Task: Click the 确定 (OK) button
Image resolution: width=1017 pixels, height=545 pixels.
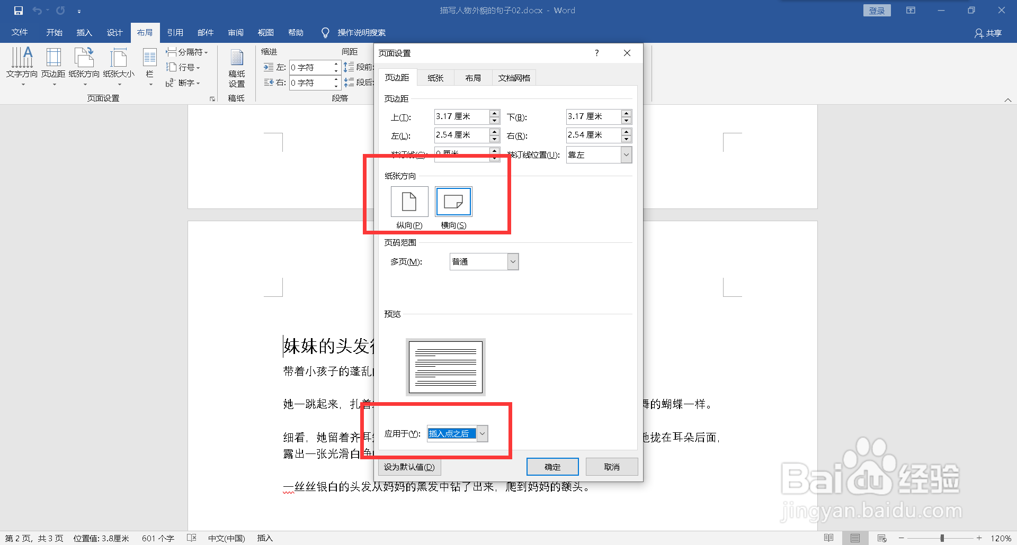Action: point(552,467)
